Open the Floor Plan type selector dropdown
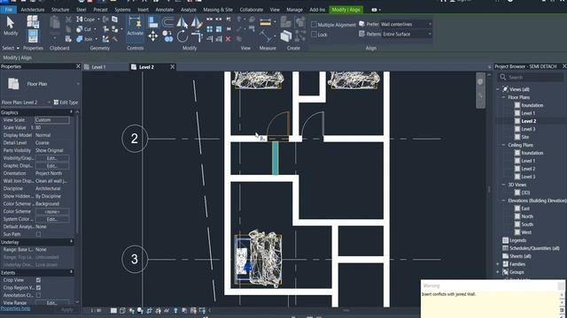 coord(41,84)
